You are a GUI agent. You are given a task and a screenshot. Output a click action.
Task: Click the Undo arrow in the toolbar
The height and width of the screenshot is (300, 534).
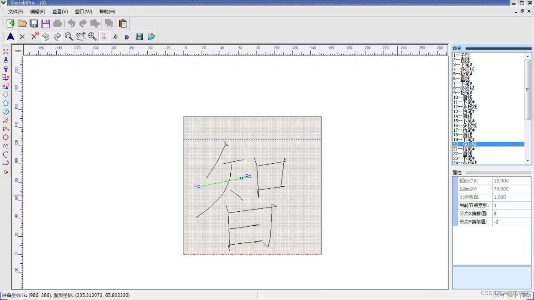71,23
